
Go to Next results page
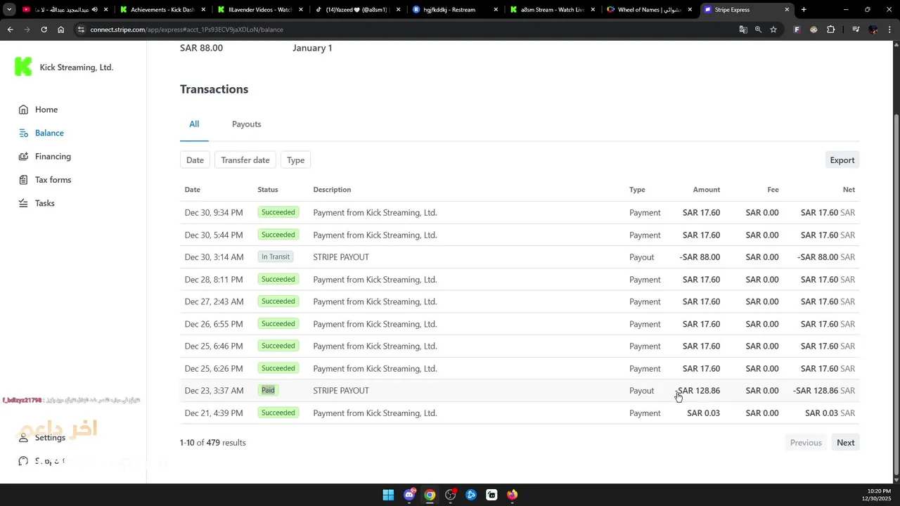point(845,443)
